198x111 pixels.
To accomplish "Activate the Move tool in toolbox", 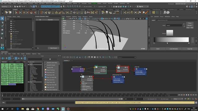I will 2,30.
